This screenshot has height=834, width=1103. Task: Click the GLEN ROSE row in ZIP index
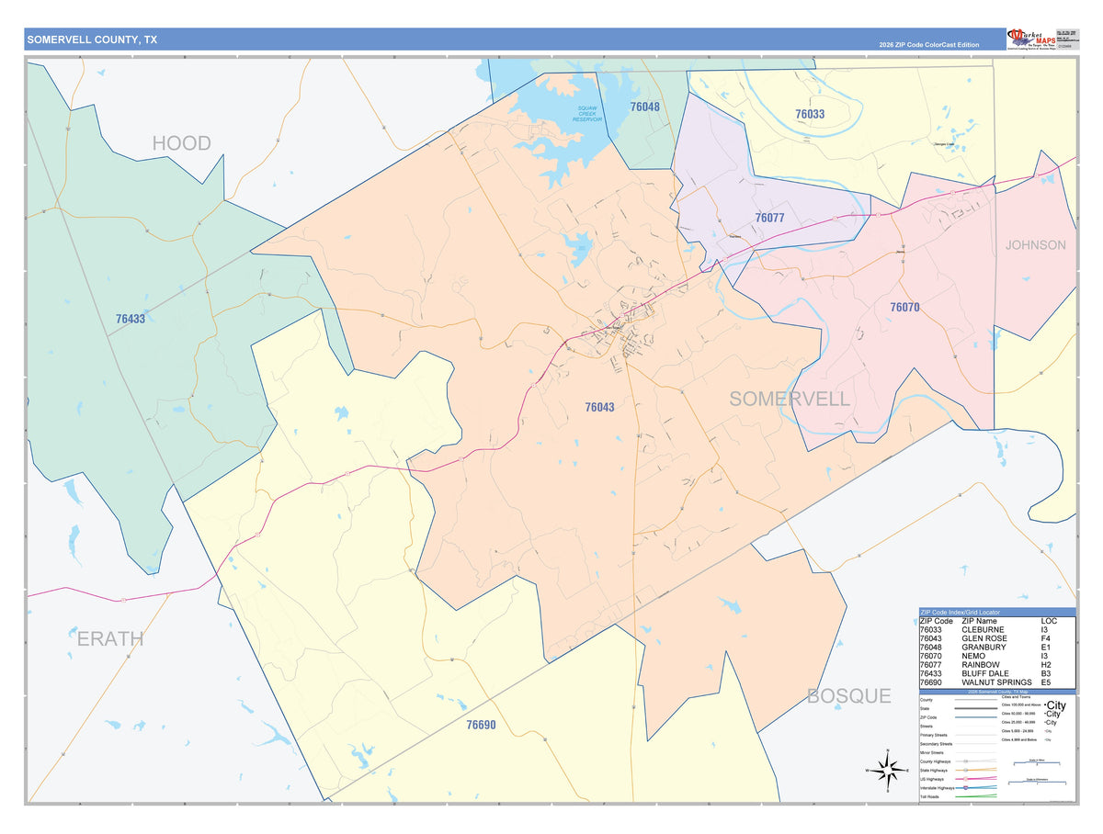click(x=997, y=638)
